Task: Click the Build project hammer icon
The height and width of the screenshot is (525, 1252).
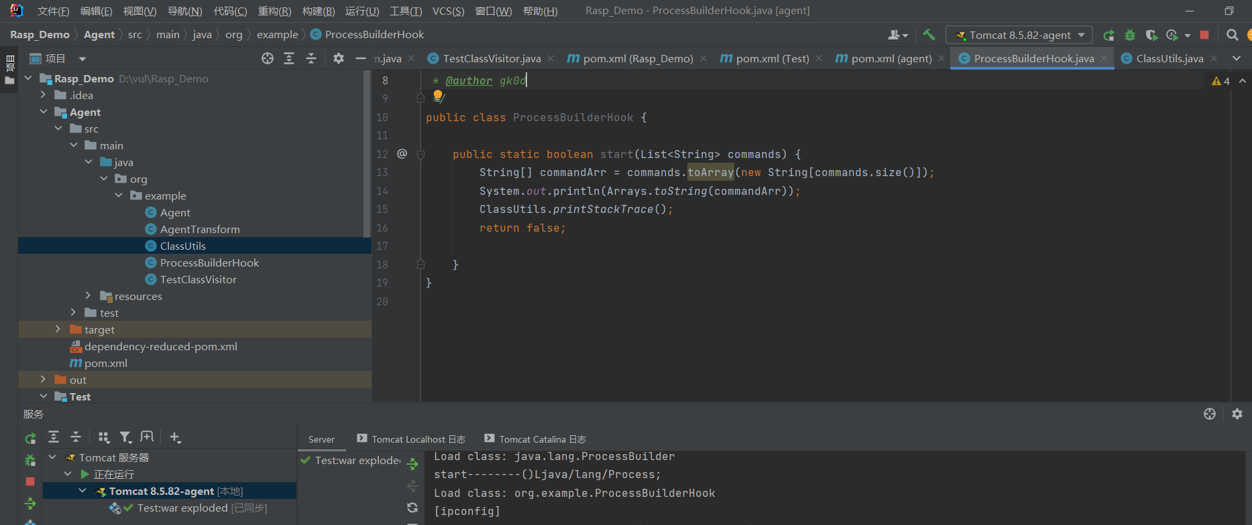Action: click(x=929, y=35)
